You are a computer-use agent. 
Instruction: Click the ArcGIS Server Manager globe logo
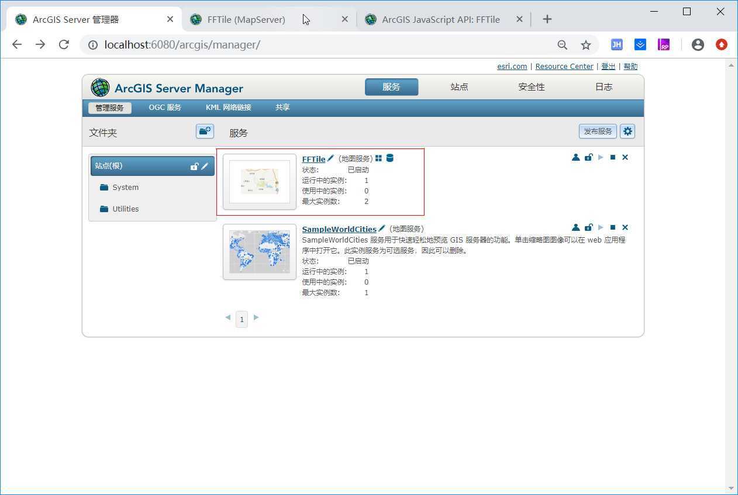100,88
